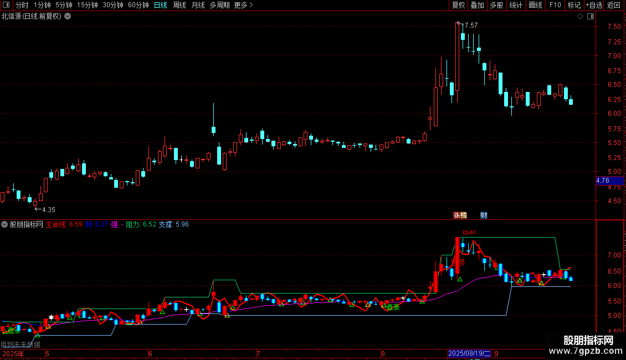Expand the 更多 periods menu
The height and width of the screenshot is (360, 626).
point(243,5)
